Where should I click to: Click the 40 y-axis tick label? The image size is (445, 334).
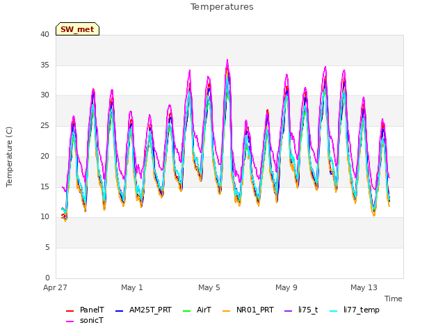44,34
